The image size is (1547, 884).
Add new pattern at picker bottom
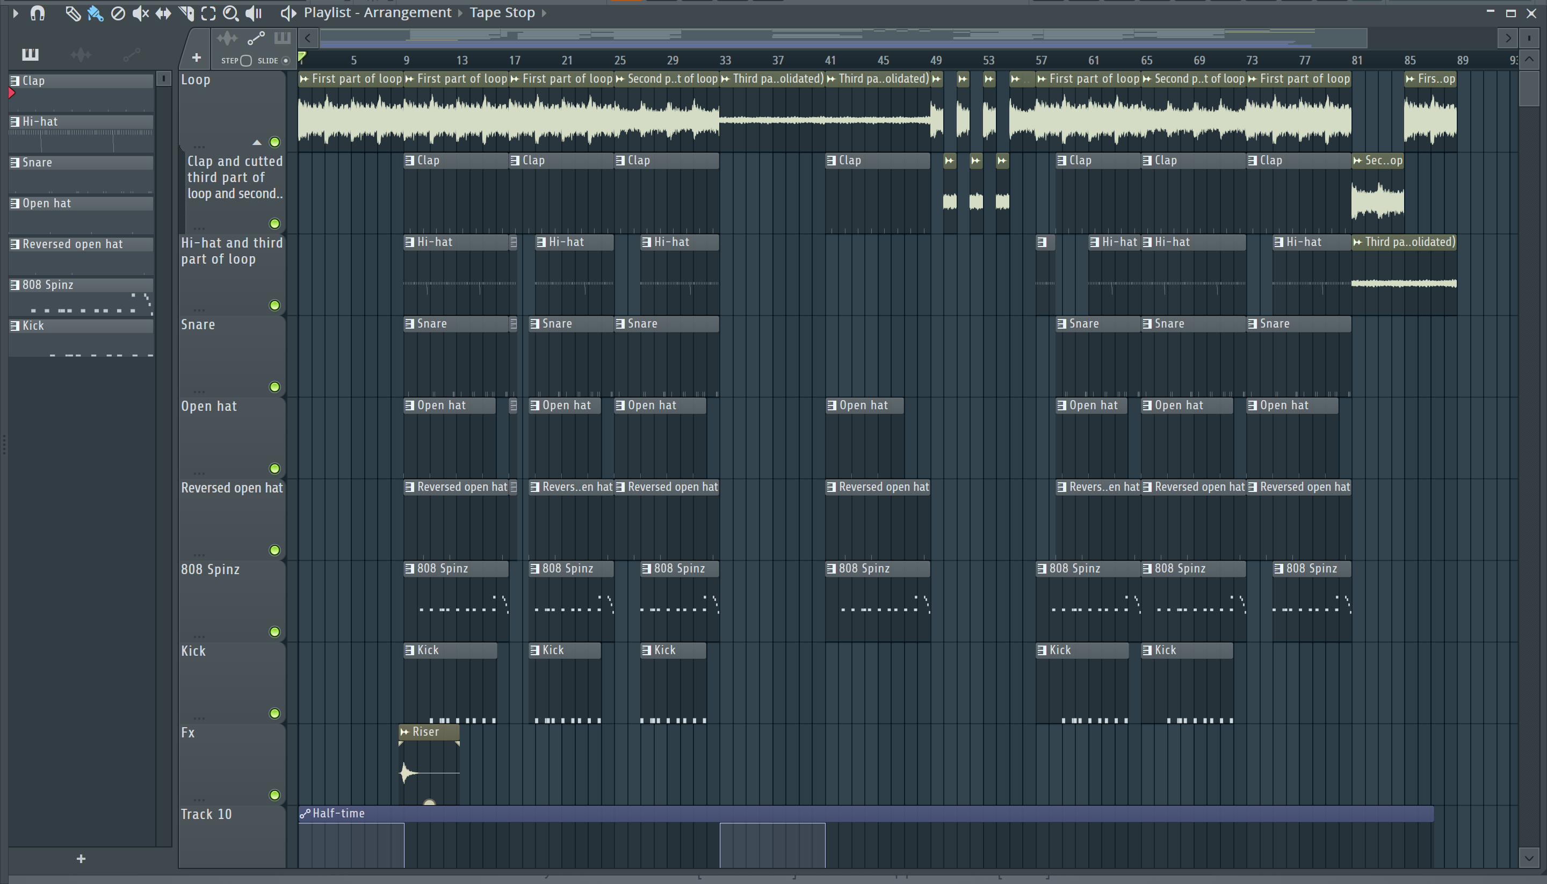click(x=81, y=859)
